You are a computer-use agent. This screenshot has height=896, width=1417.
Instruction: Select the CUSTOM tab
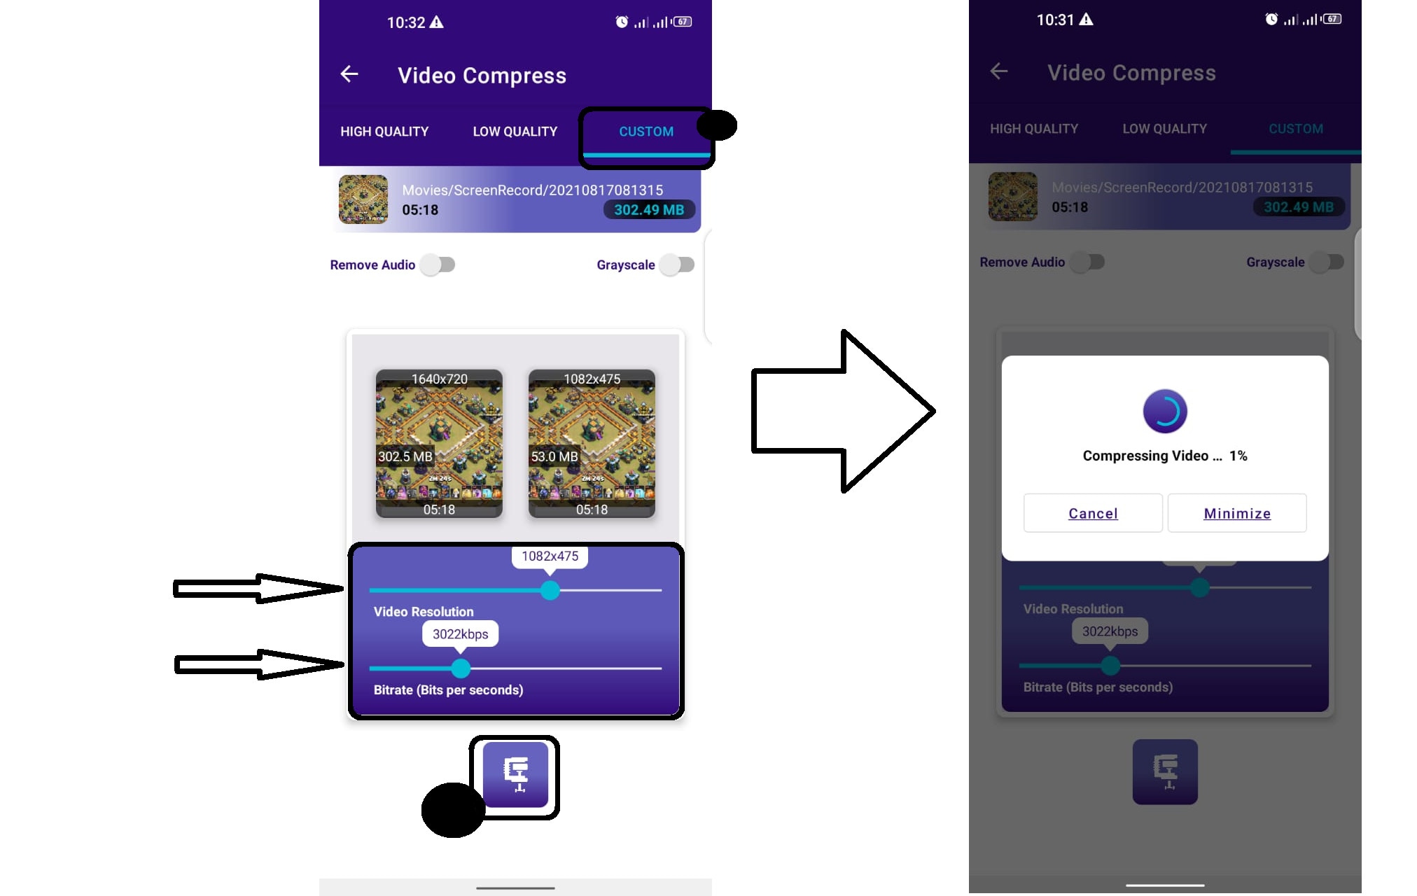pos(644,131)
